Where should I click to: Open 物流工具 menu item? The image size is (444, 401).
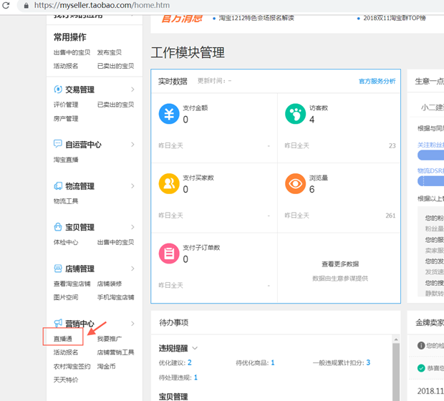click(66, 201)
